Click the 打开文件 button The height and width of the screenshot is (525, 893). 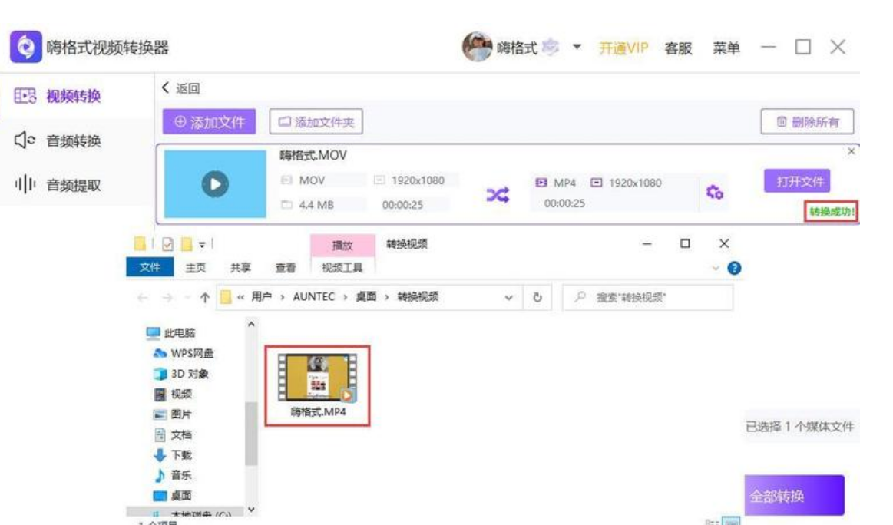797,181
